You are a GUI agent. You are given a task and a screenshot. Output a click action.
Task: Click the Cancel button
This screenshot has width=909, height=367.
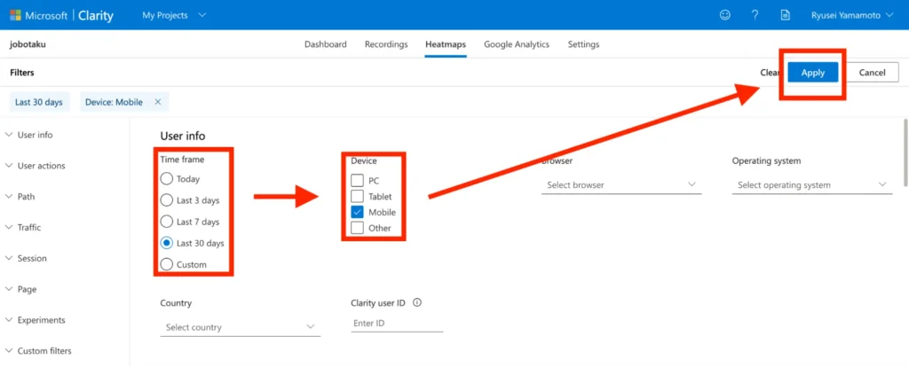[872, 73]
